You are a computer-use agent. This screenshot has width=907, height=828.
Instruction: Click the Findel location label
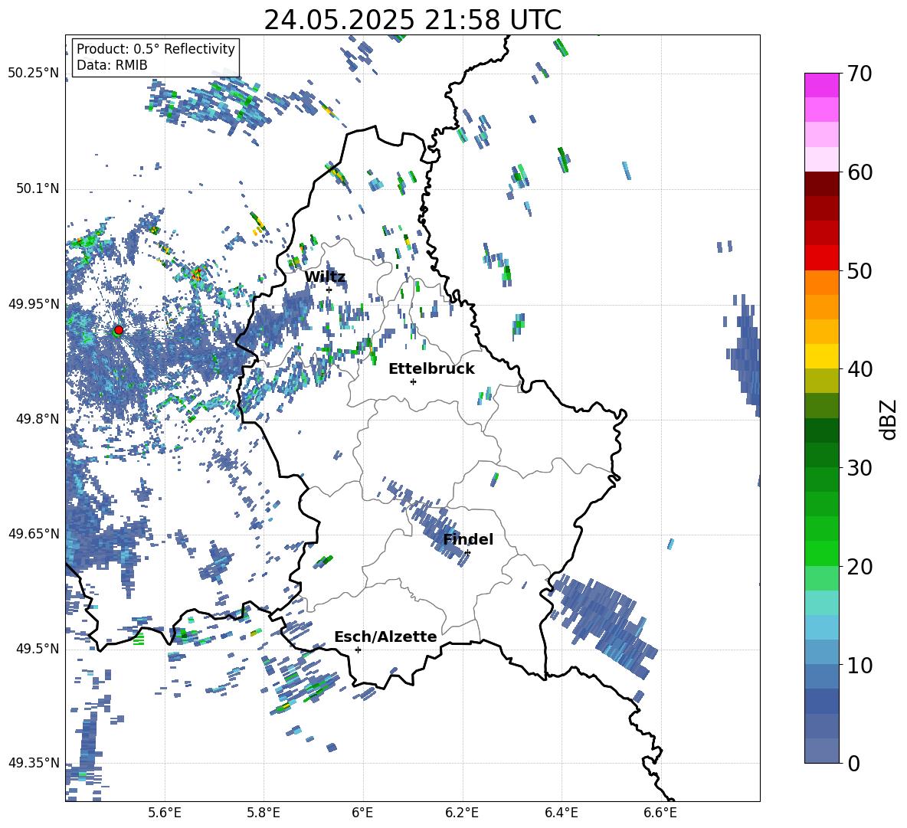pyautogui.click(x=468, y=539)
